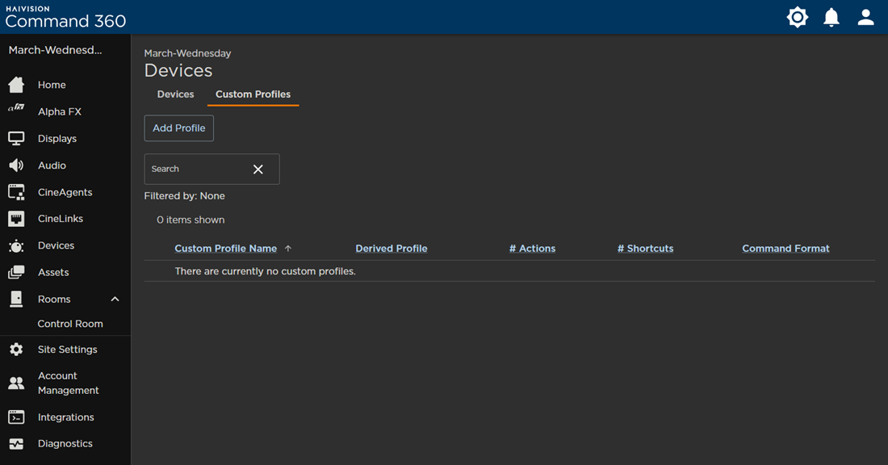Screen dimensions: 888x465
Task: Click the 'Filtered by: None' text
Action: (x=185, y=196)
